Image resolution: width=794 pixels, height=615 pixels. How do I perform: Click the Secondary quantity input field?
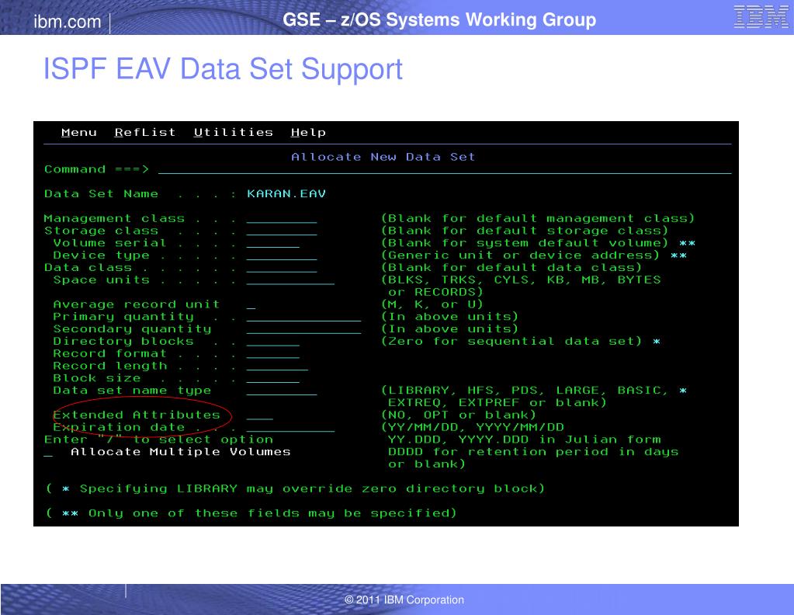303,329
